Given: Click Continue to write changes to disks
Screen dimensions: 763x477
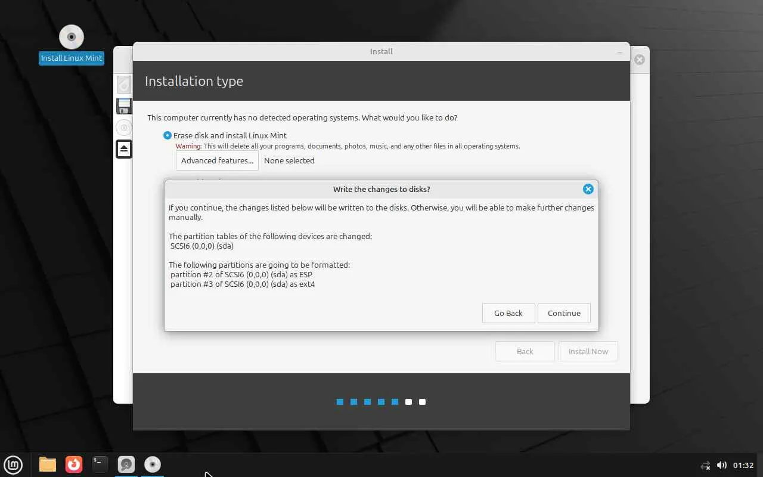Looking at the screenshot, I should coord(564,313).
